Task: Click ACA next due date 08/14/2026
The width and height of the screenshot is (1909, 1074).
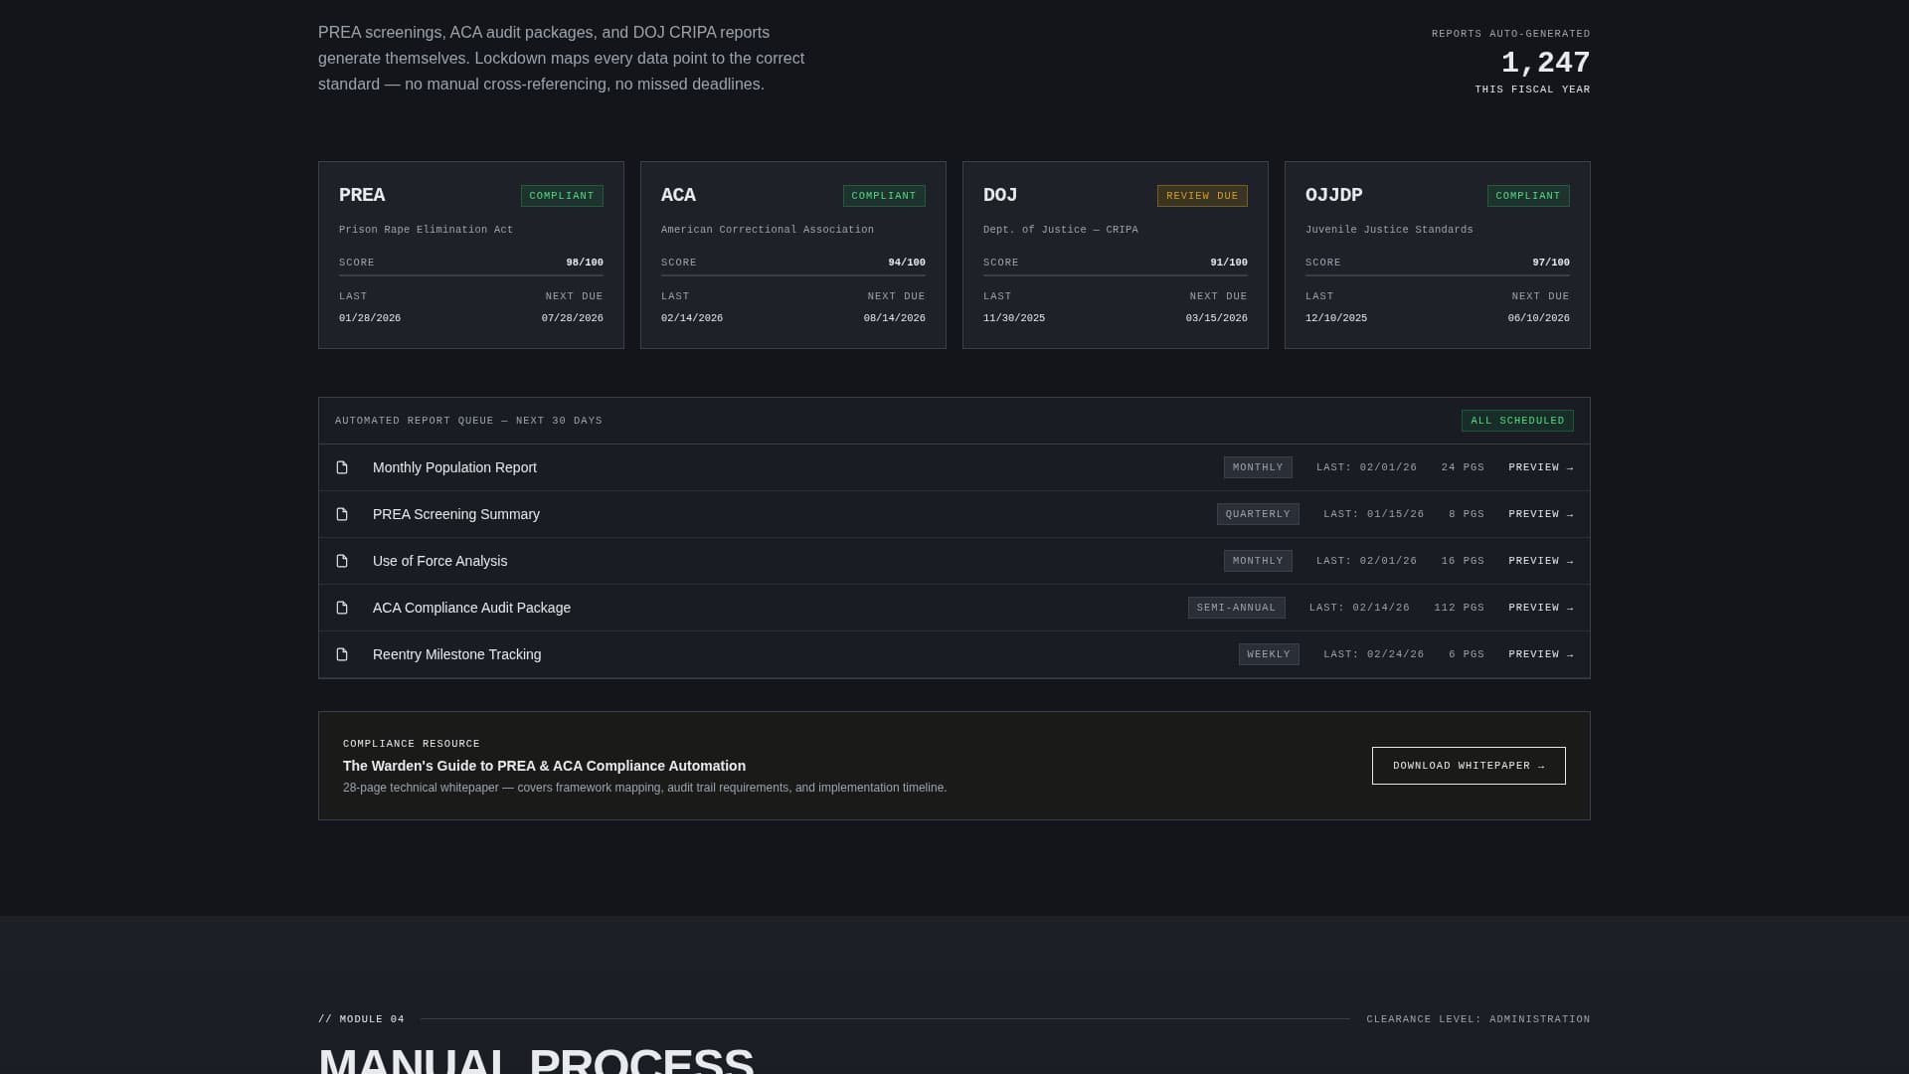Action: click(x=895, y=318)
